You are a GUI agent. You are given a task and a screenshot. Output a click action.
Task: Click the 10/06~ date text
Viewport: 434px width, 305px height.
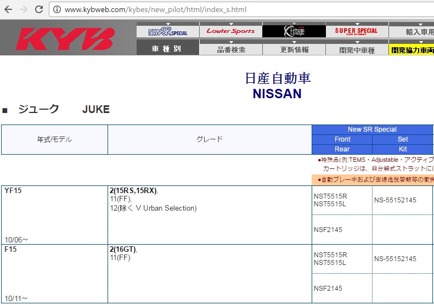[x=16, y=239]
